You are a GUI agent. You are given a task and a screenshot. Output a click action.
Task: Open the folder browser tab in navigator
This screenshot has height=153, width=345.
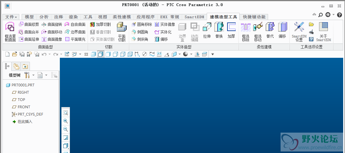(x=16, y=66)
